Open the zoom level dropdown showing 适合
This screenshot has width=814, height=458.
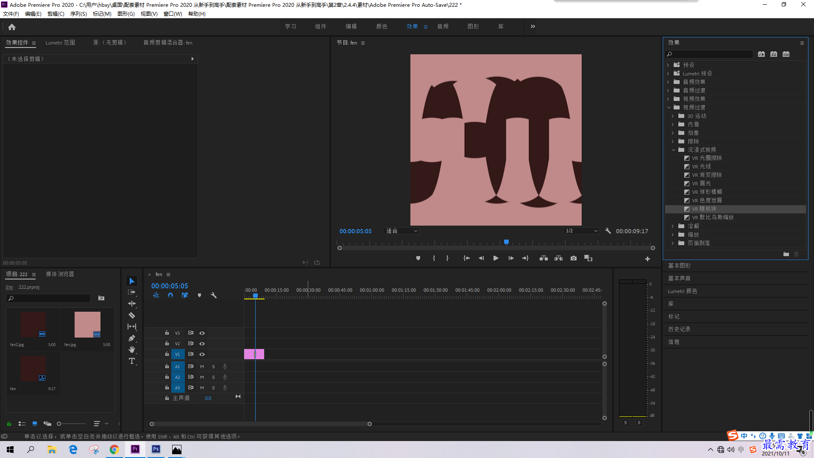click(x=401, y=231)
